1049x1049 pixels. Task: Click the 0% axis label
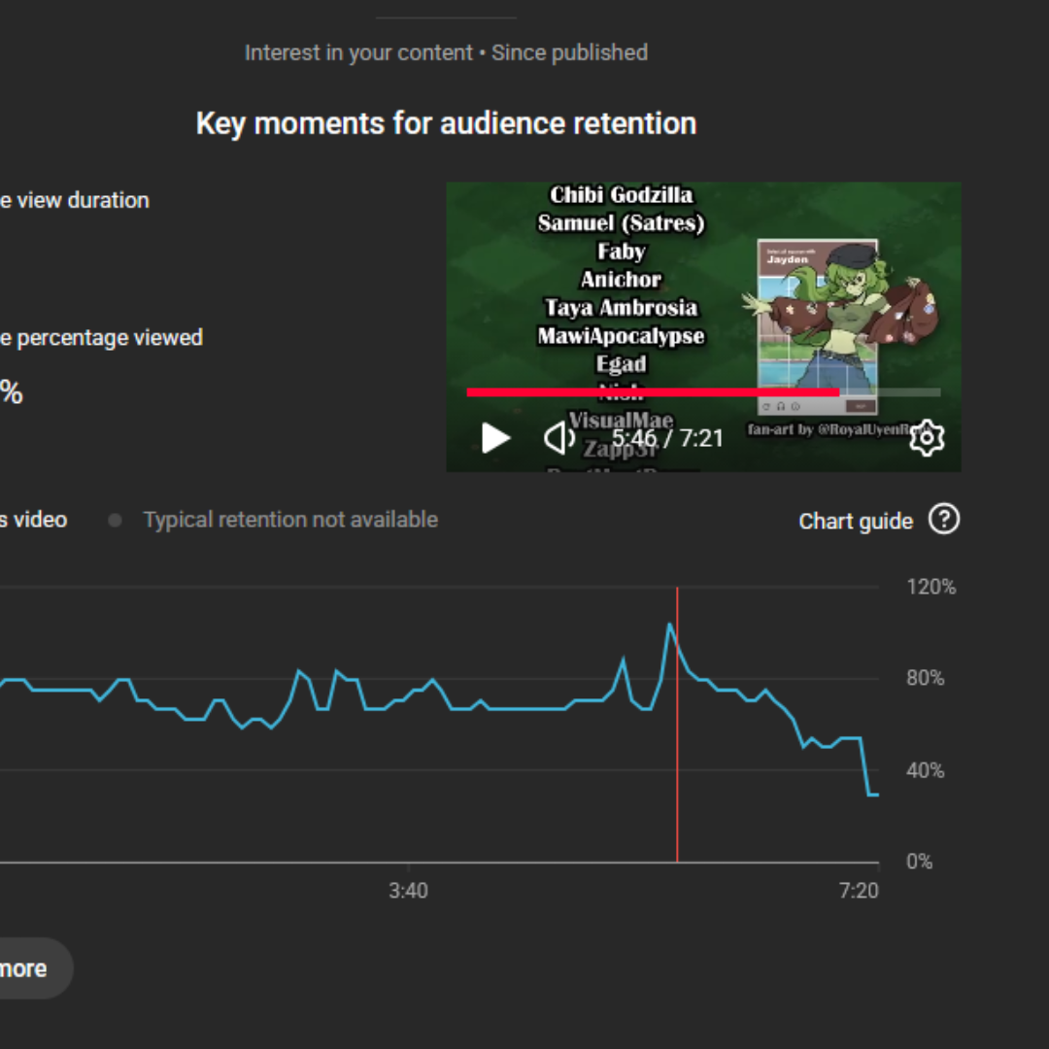919,861
